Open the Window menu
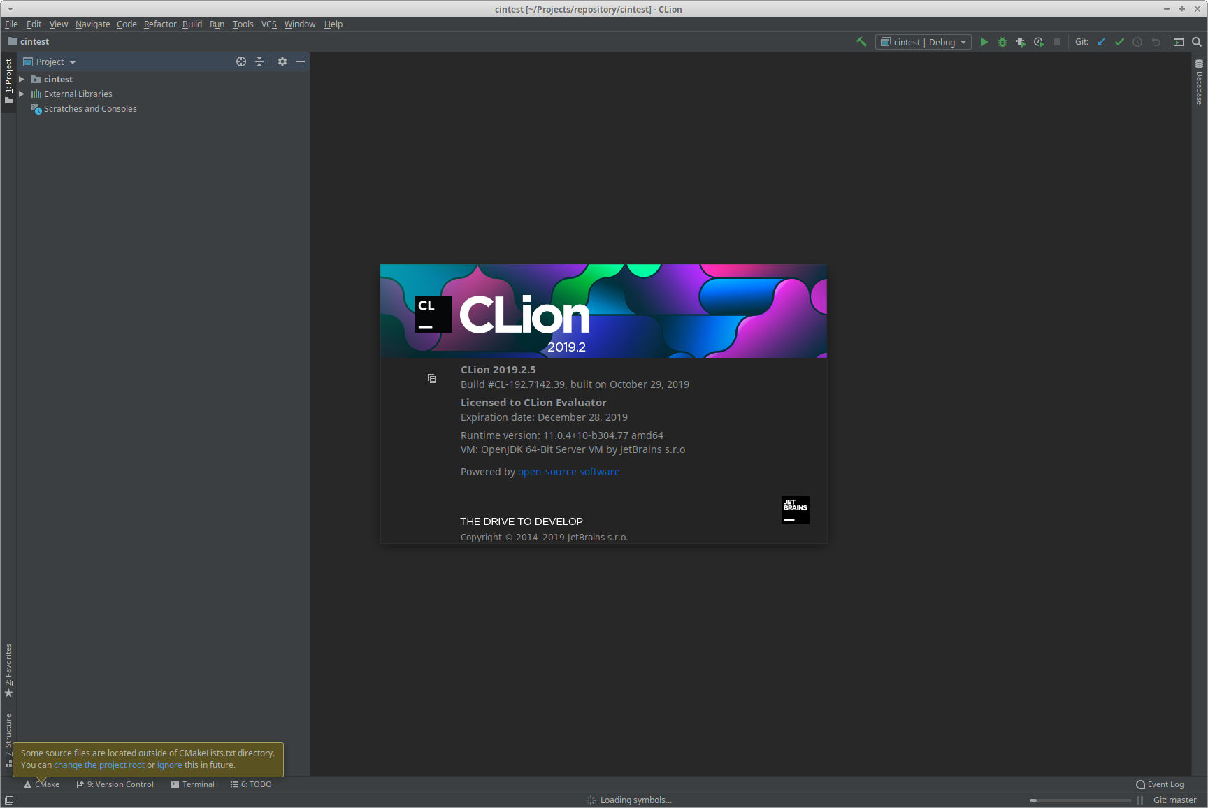 [300, 24]
